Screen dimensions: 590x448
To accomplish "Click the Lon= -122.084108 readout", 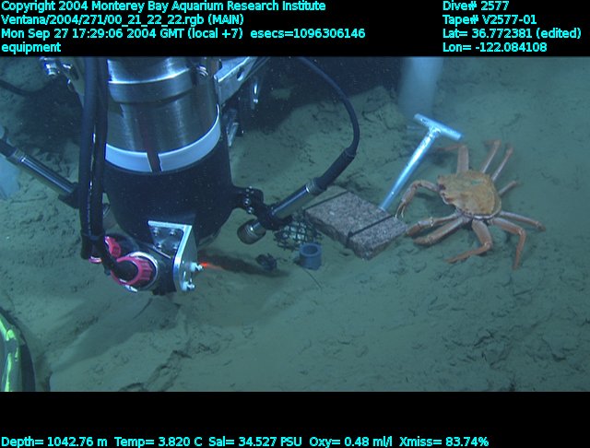I will pyautogui.click(x=494, y=47).
